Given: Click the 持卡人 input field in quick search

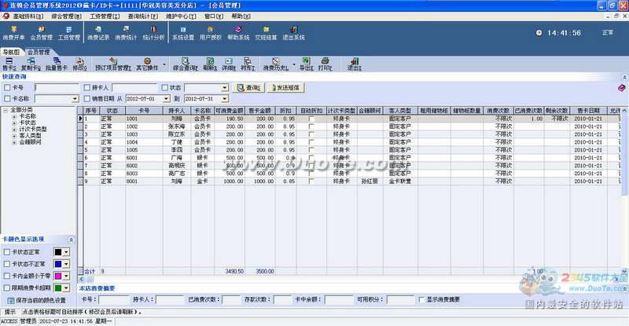Looking at the screenshot, I should tap(134, 87).
